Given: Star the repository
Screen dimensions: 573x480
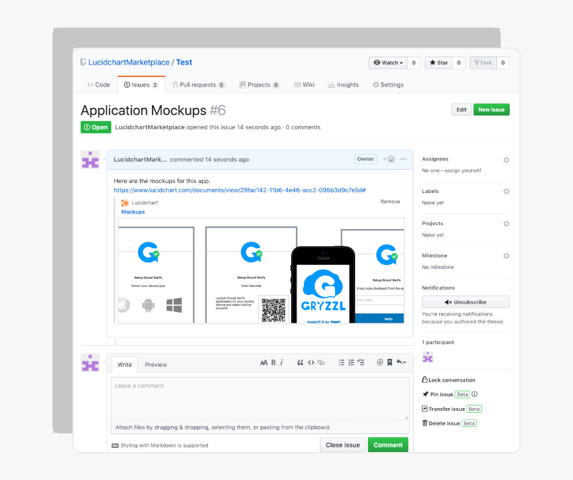Looking at the screenshot, I should pyautogui.click(x=439, y=63).
